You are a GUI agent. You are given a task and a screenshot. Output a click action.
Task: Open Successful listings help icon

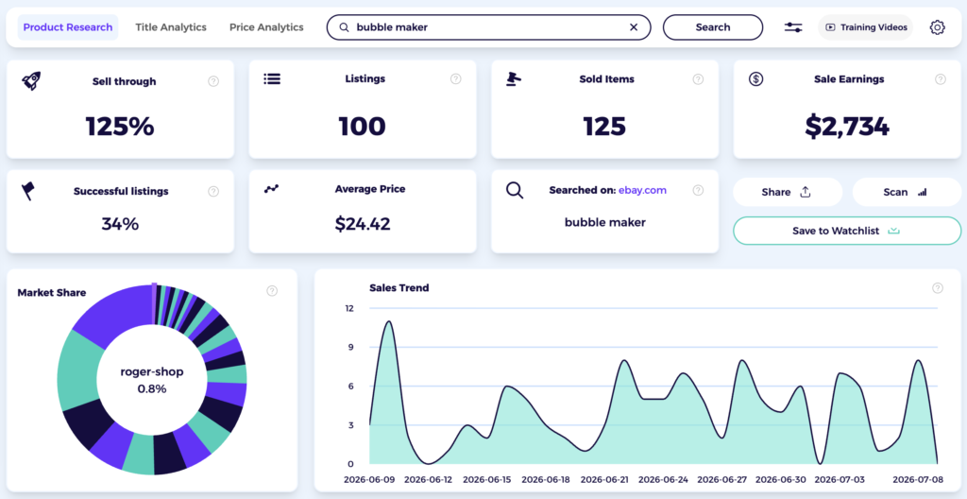click(213, 192)
